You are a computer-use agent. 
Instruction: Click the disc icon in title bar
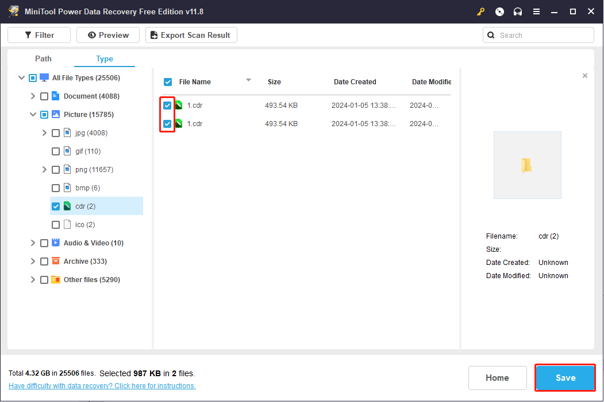tap(499, 11)
